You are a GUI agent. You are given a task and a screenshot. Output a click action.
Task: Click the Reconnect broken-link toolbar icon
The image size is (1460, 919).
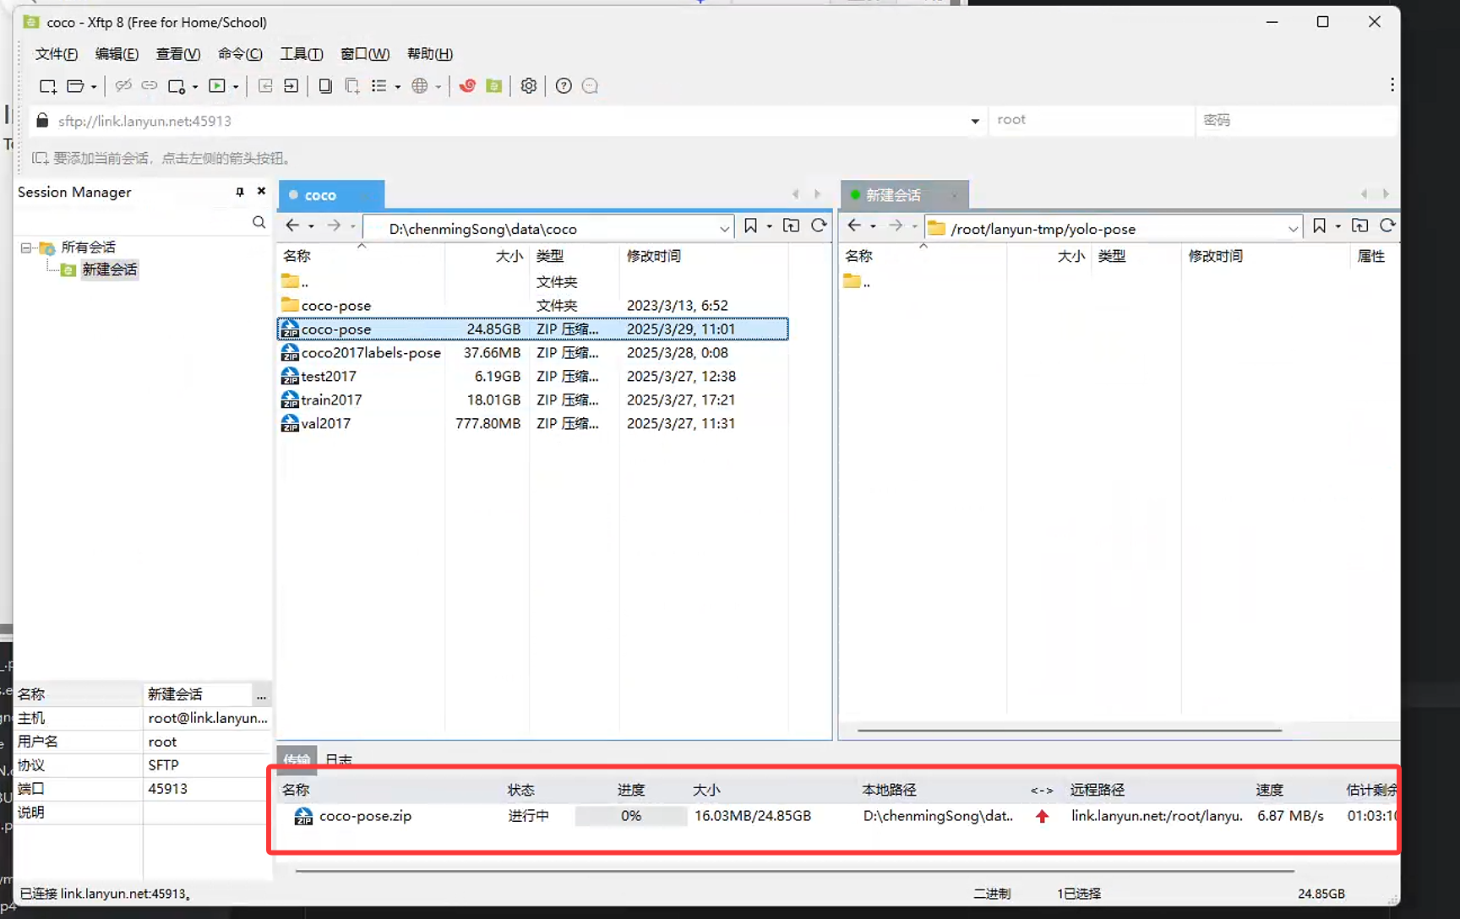(x=123, y=86)
